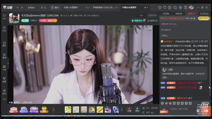Open the 钻粉花神 activity icon

tap(14, 110)
